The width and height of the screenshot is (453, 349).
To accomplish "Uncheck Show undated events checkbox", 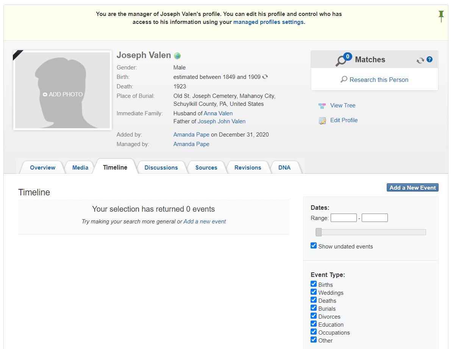I will click(x=314, y=246).
